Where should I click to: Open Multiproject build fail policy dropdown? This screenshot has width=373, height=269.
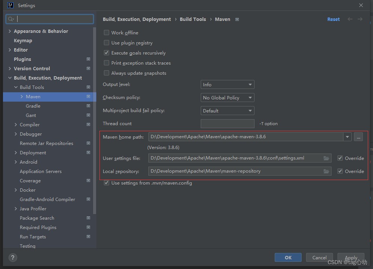point(227,111)
